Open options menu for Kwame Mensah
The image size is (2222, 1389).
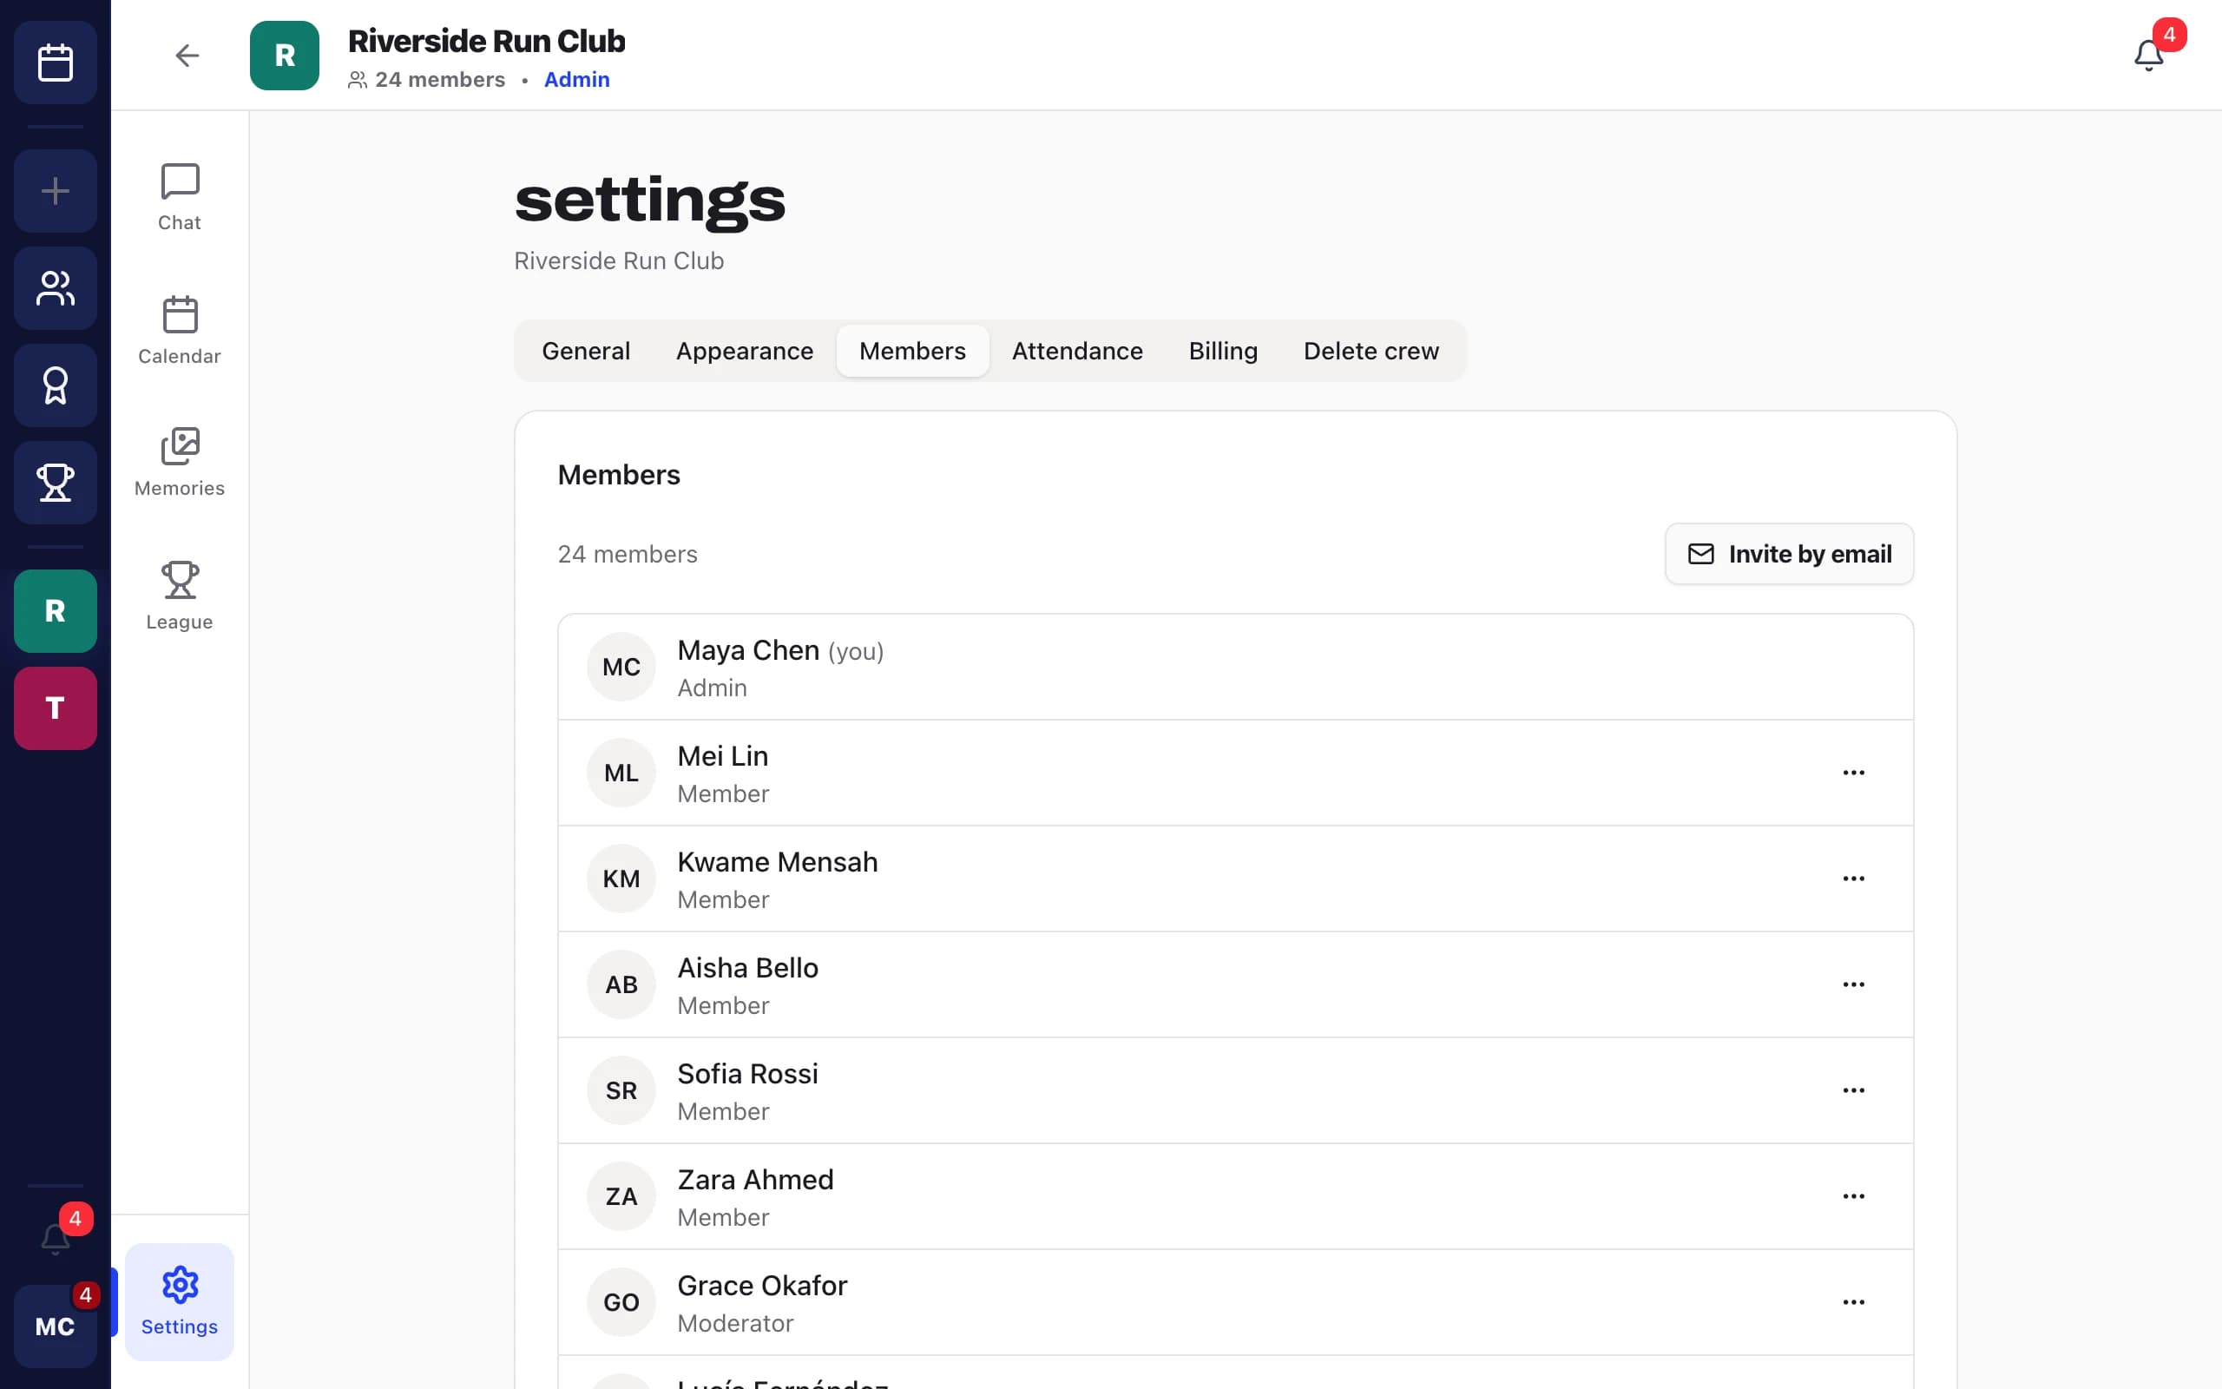tap(1854, 879)
